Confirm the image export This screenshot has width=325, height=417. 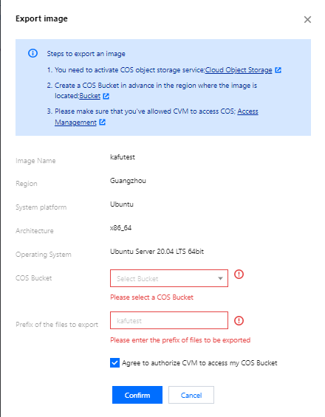137,395
